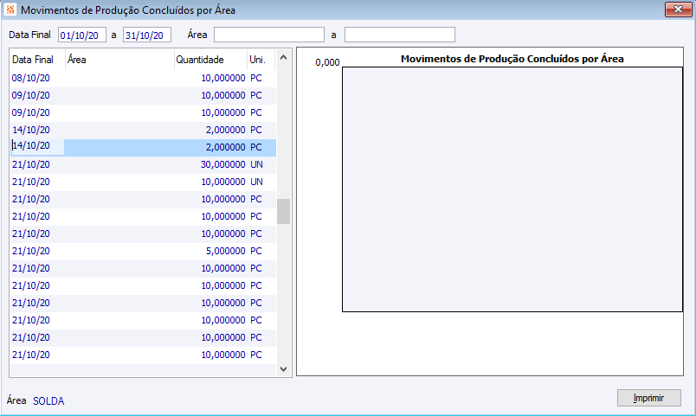Screen dimensions: 696x416
Task: Click the application icon in title bar
Action: point(10,10)
